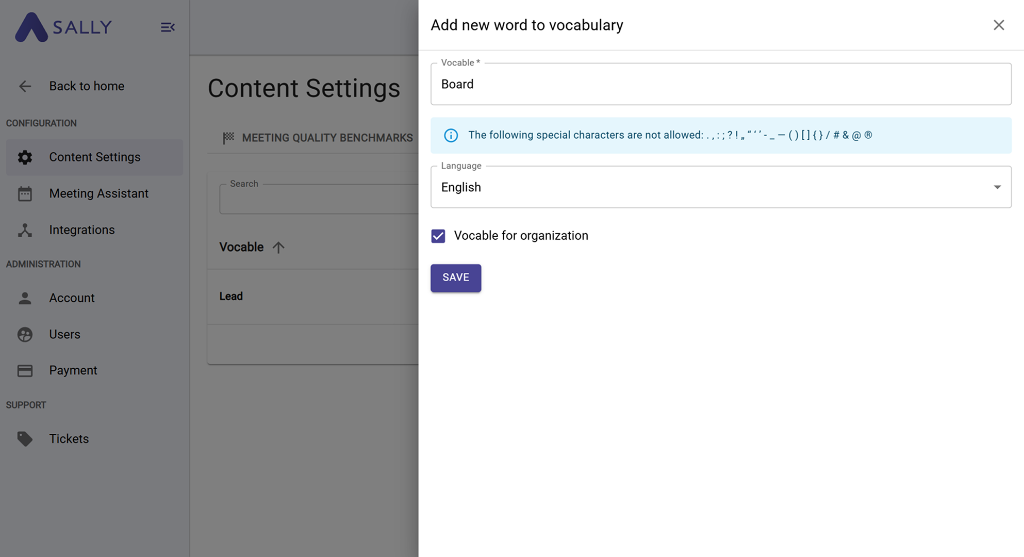
Task: Click the info icon in the notice
Action: tap(451, 136)
